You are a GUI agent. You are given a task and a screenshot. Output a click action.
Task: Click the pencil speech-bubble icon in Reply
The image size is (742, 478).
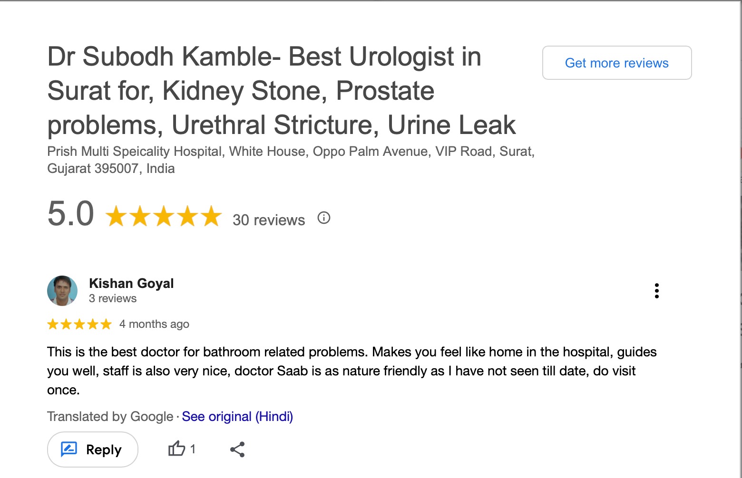(69, 449)
